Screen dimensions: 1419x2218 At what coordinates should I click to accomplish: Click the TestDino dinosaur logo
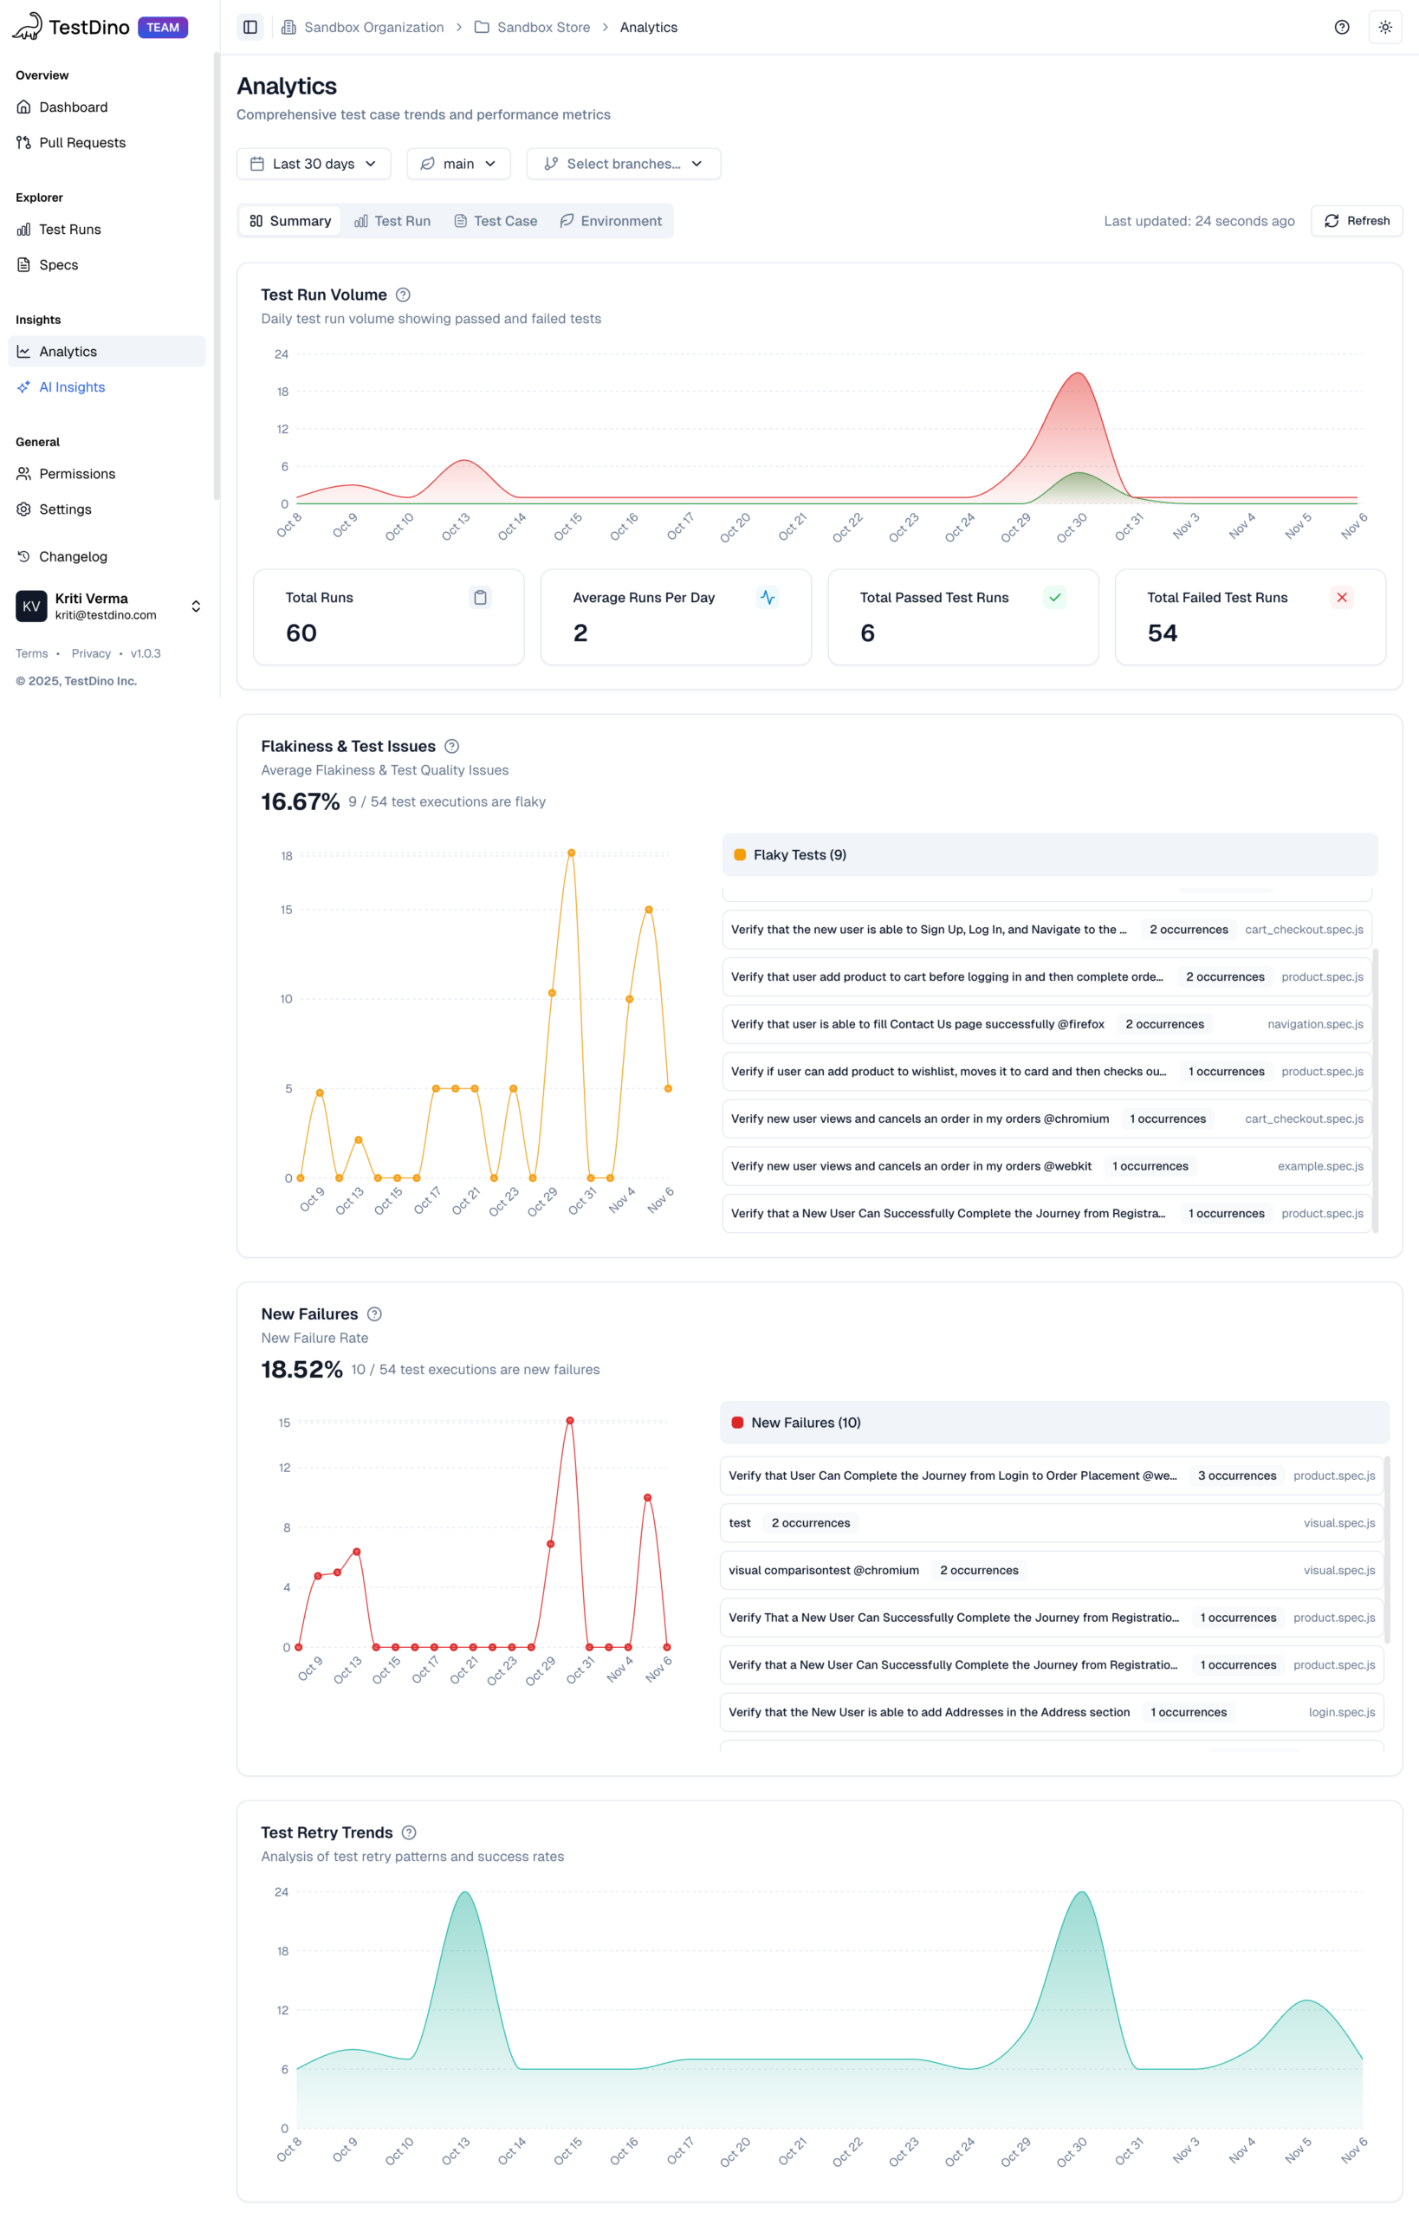point(28,27)
